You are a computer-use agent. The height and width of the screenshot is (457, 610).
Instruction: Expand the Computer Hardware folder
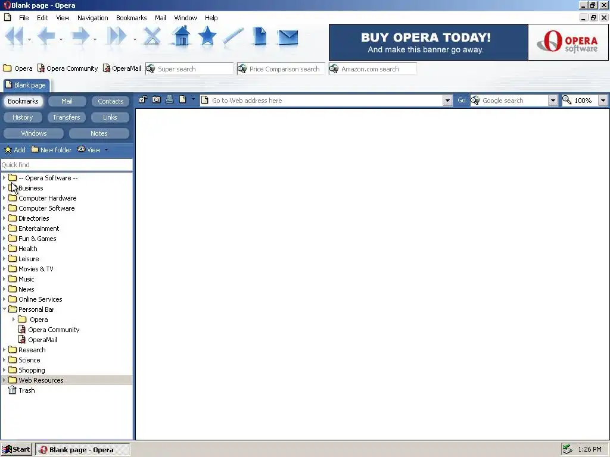[4, 198]
